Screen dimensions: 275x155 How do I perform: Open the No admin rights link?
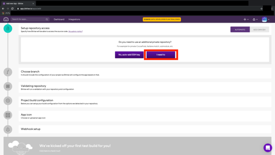tap(75, 31)
